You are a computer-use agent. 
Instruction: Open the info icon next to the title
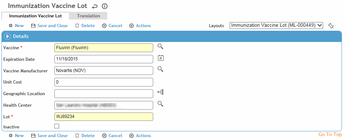tap(105, 7)
